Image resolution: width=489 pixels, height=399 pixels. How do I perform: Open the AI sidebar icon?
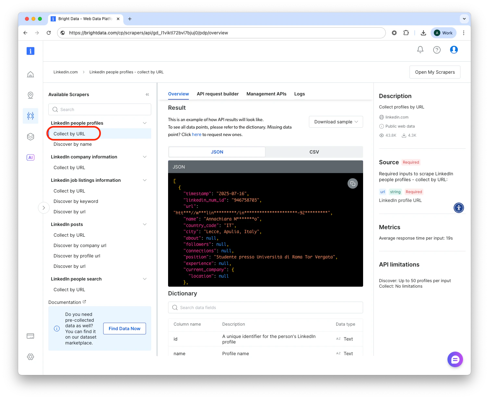[31, 157]
